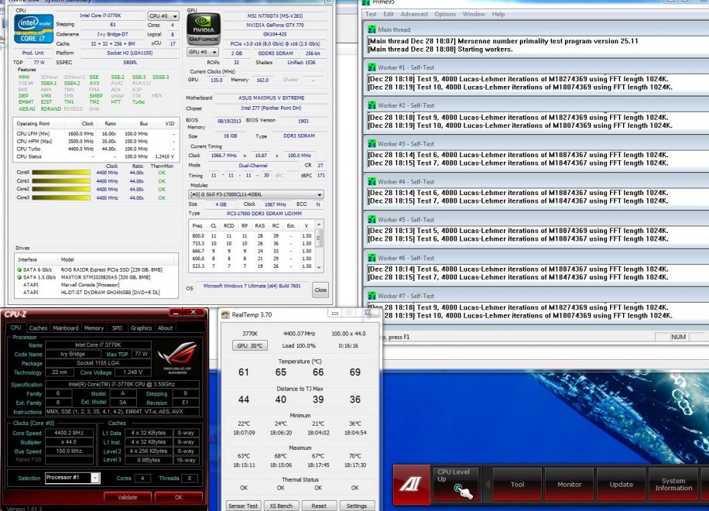Click the green status icon beside SATA 6 Gb/s
Screen dimensions: 709x511
[19, 269]
